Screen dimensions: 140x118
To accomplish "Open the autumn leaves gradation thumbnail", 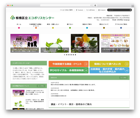I will coord(85,43).
